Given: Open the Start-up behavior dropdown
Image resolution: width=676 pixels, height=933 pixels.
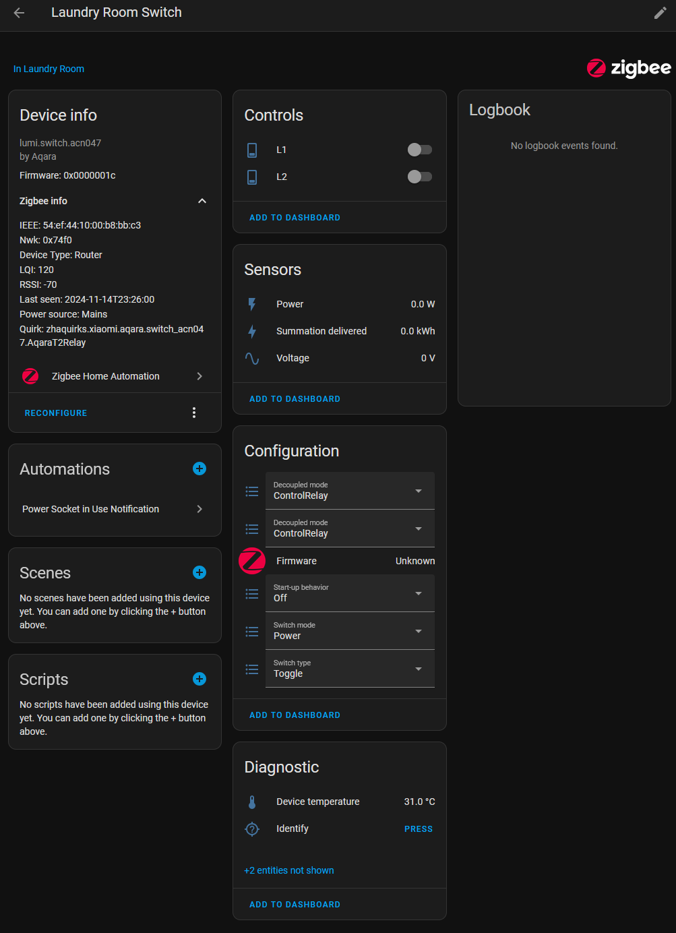Looking at the screenshot, I should [350, 593].
